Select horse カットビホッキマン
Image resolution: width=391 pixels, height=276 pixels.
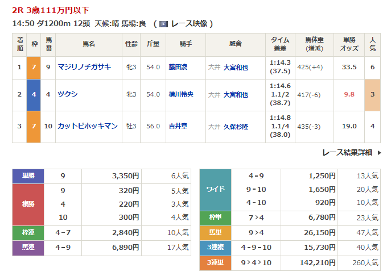coord(88,126)
